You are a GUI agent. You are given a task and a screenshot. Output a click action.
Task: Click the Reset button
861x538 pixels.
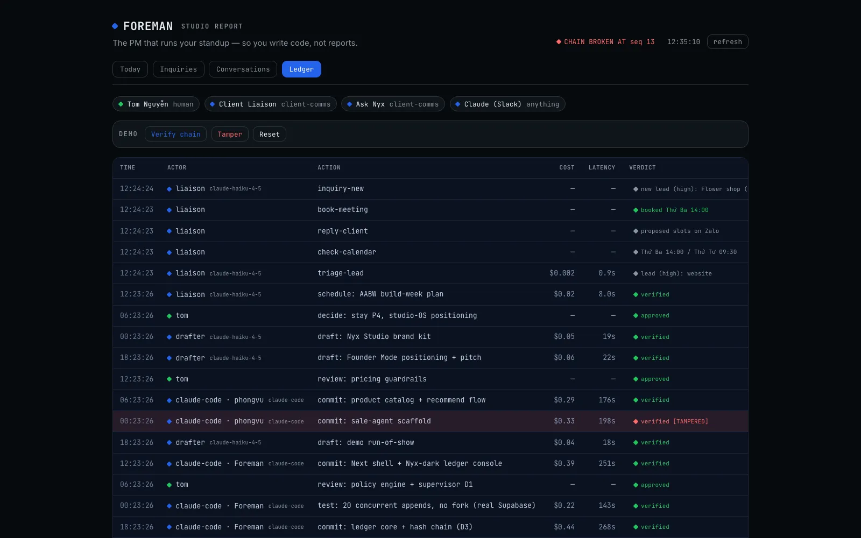coord(270,134)
